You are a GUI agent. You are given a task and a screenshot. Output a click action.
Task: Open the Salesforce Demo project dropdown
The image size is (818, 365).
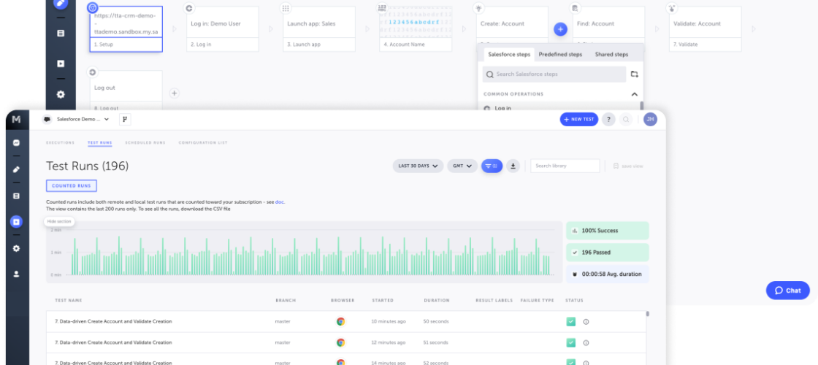(76, 120)
